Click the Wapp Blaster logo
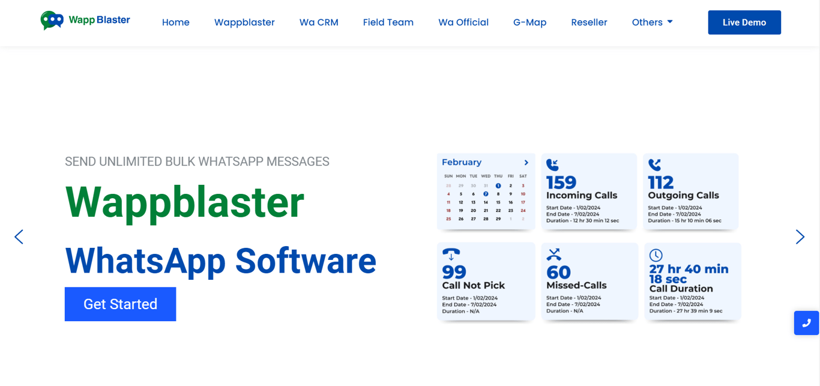Viewport: 820px width, 386px height. pyautogui.click(x=85, y=20)
